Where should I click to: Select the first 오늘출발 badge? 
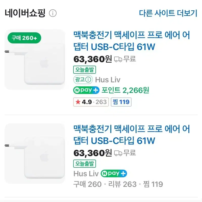pos(85,70)
